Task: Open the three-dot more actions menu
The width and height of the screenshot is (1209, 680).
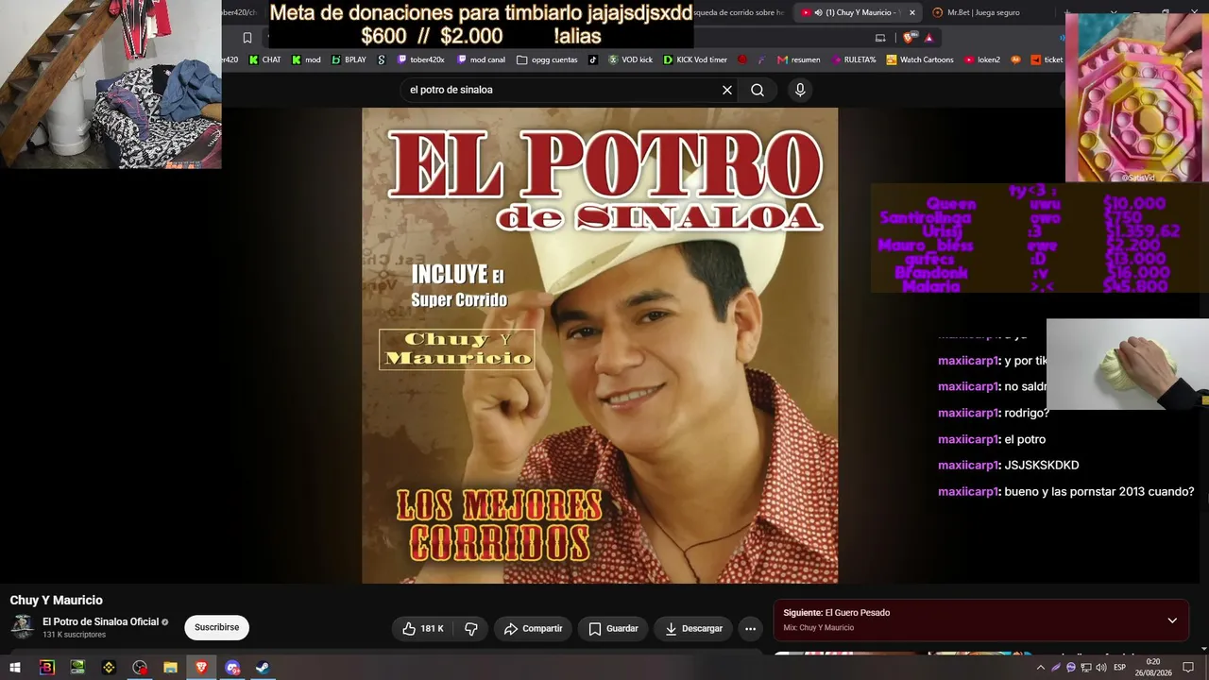Action: point(750,628)
